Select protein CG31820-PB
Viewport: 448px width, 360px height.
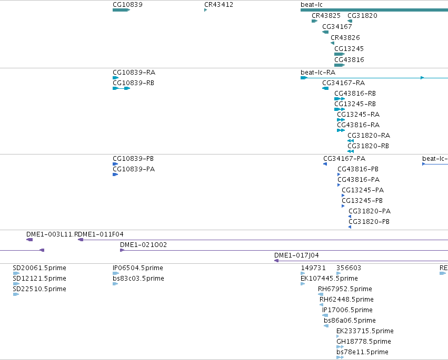point(369,222)
